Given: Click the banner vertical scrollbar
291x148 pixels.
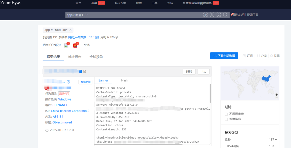Looking at the screenshot, I should pos(210,93).
